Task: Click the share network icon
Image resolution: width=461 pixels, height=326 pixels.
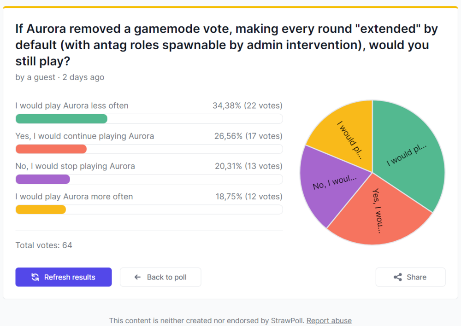Action: tap(398, 277)
